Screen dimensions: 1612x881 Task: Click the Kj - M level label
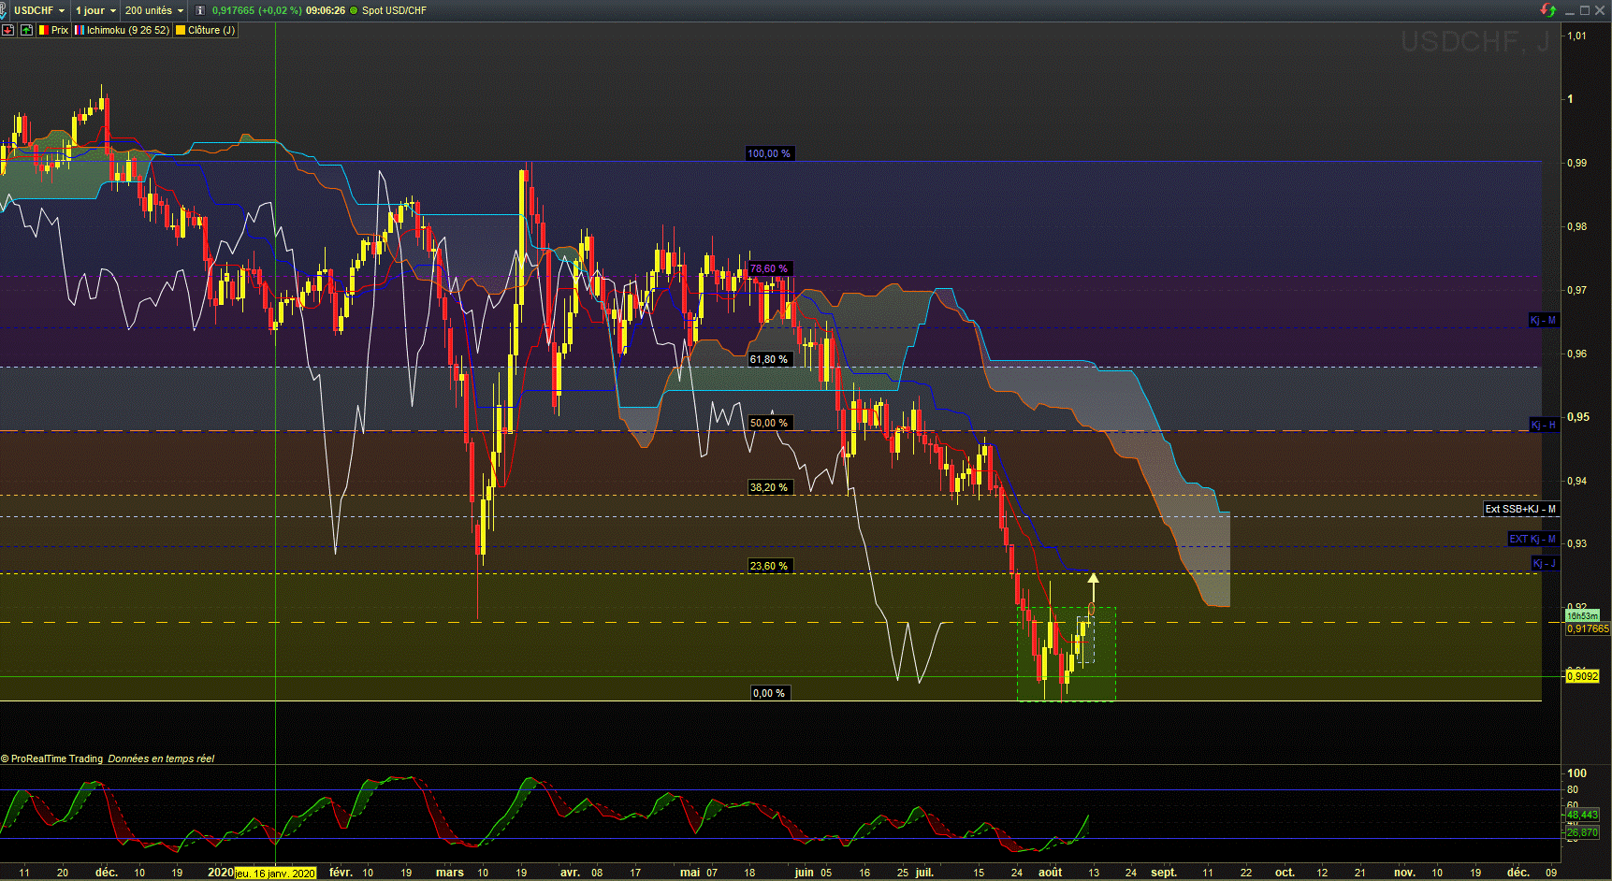click(1543, 321)
